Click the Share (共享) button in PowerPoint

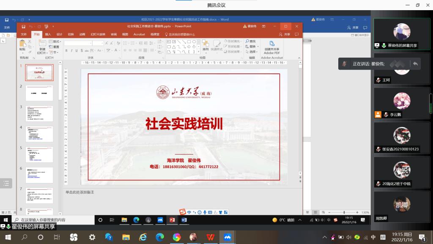click(285, 34)
